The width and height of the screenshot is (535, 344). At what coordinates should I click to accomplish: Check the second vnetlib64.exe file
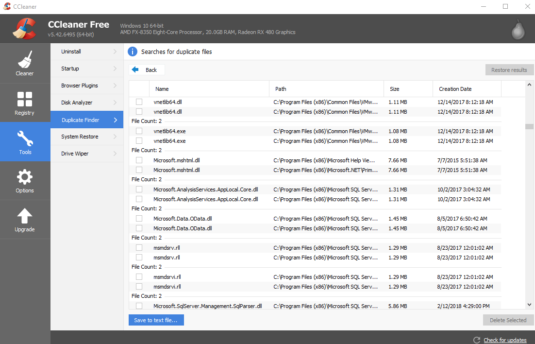[139, 140]
